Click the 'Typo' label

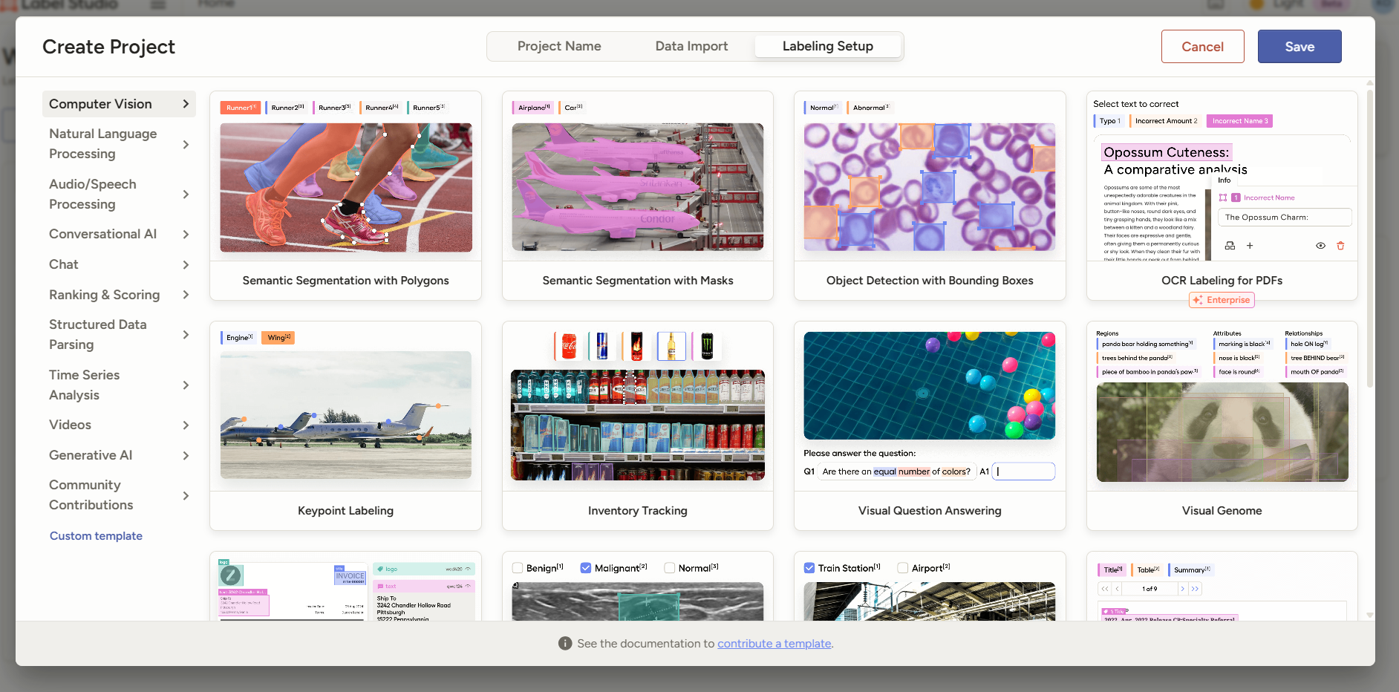(1109, 121)
